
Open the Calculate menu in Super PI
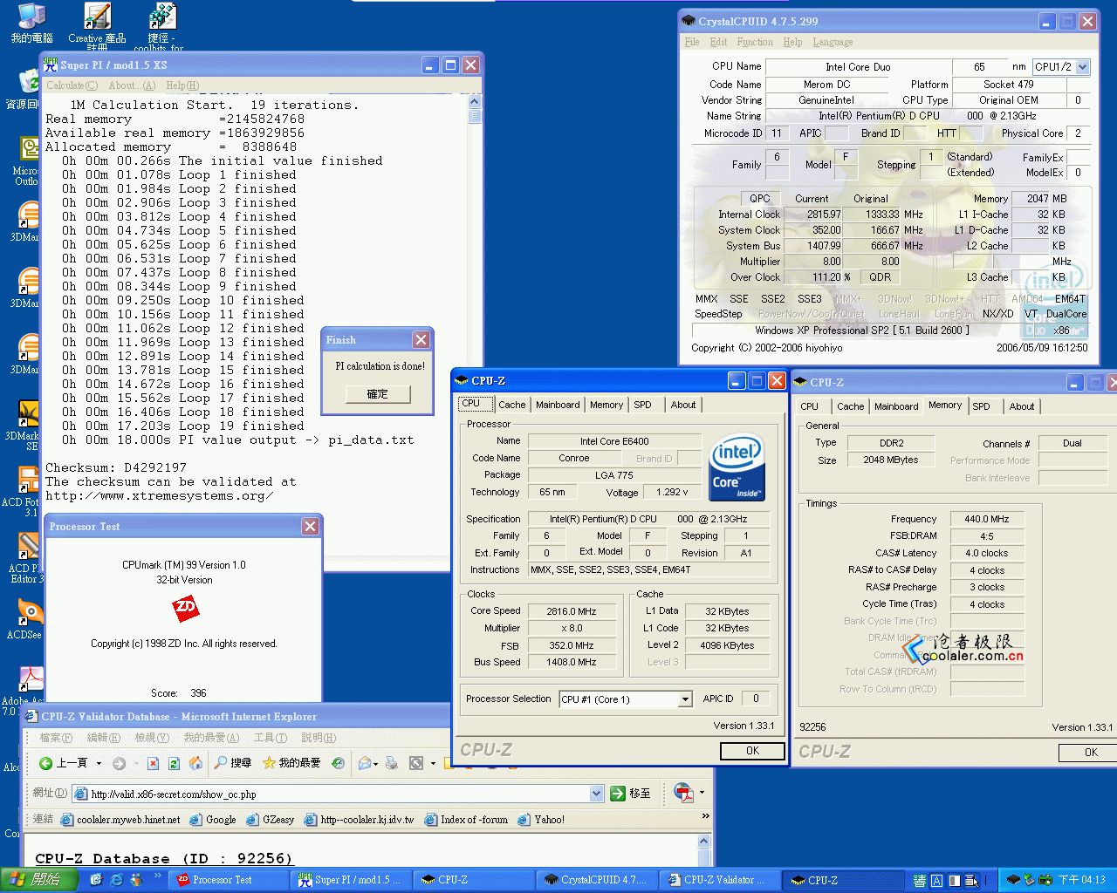pyautogui.click(x=72, y=85)
